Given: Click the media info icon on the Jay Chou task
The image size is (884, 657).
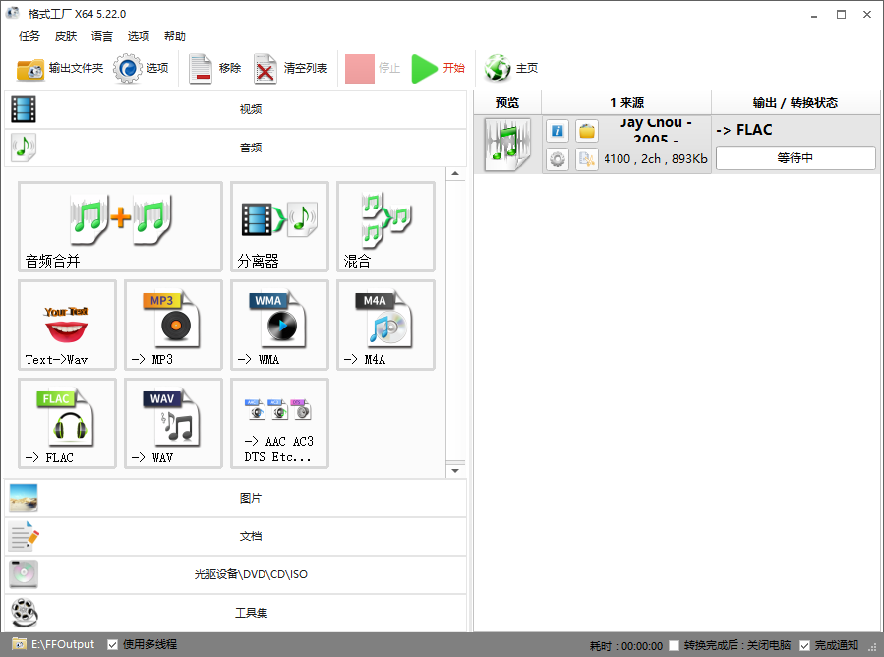Looking at the screenshot, I should tap(557, 130).
